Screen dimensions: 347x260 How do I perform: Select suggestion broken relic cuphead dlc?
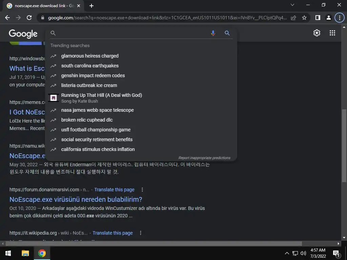141,120
